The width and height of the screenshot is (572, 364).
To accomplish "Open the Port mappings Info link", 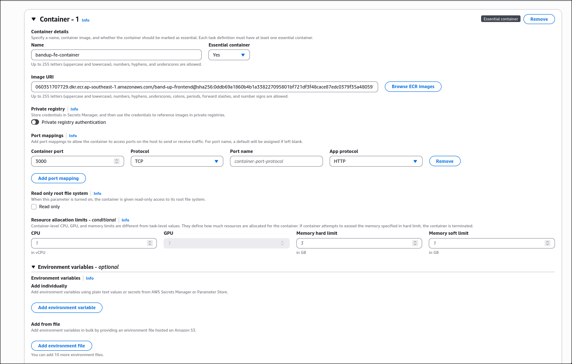I will (x=73, y=135).
